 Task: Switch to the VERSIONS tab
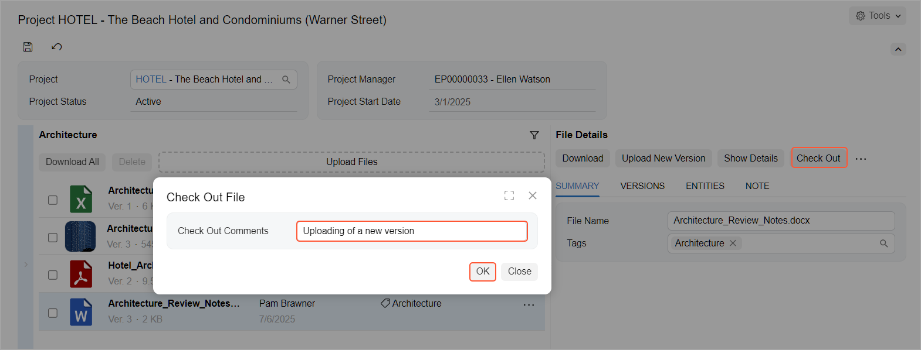pos(642,186)
